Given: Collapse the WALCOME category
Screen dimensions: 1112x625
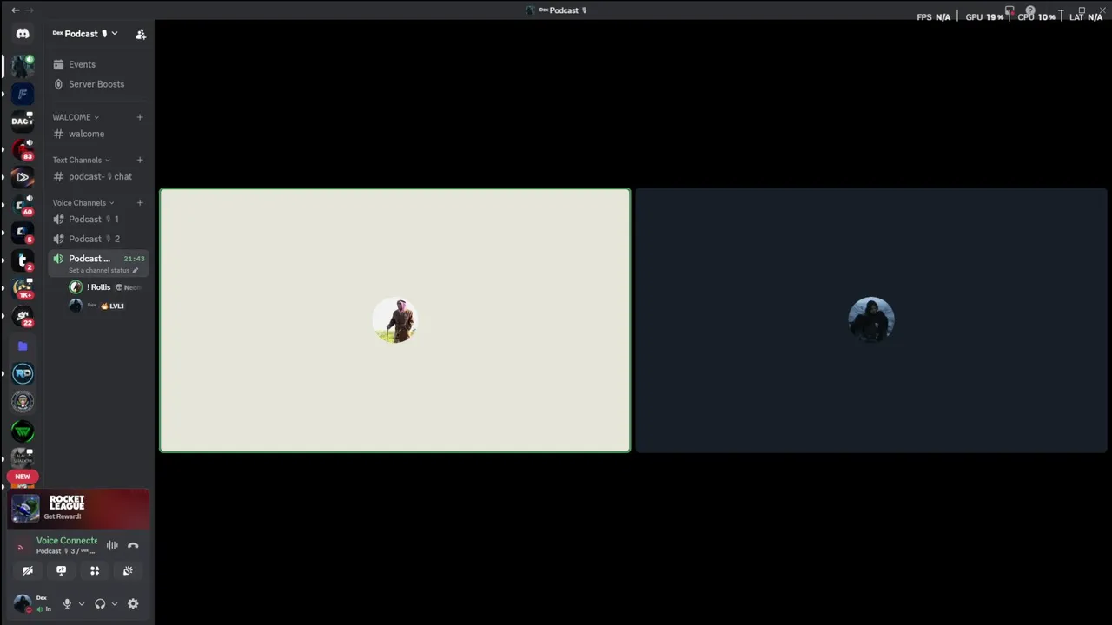Looking at the screenshot, I should tap(76, 117).
